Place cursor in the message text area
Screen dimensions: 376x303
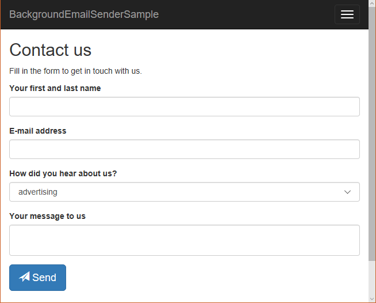185,240
